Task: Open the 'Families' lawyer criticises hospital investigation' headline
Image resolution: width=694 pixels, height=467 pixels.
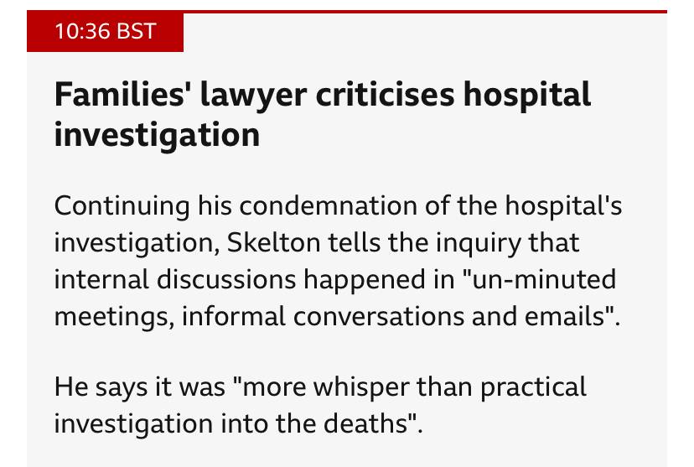Action: [322, 114]
